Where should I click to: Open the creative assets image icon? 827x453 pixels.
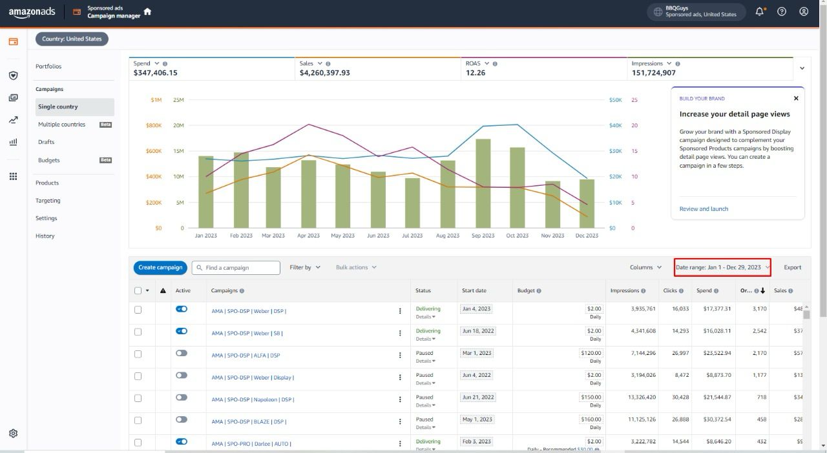13,98
